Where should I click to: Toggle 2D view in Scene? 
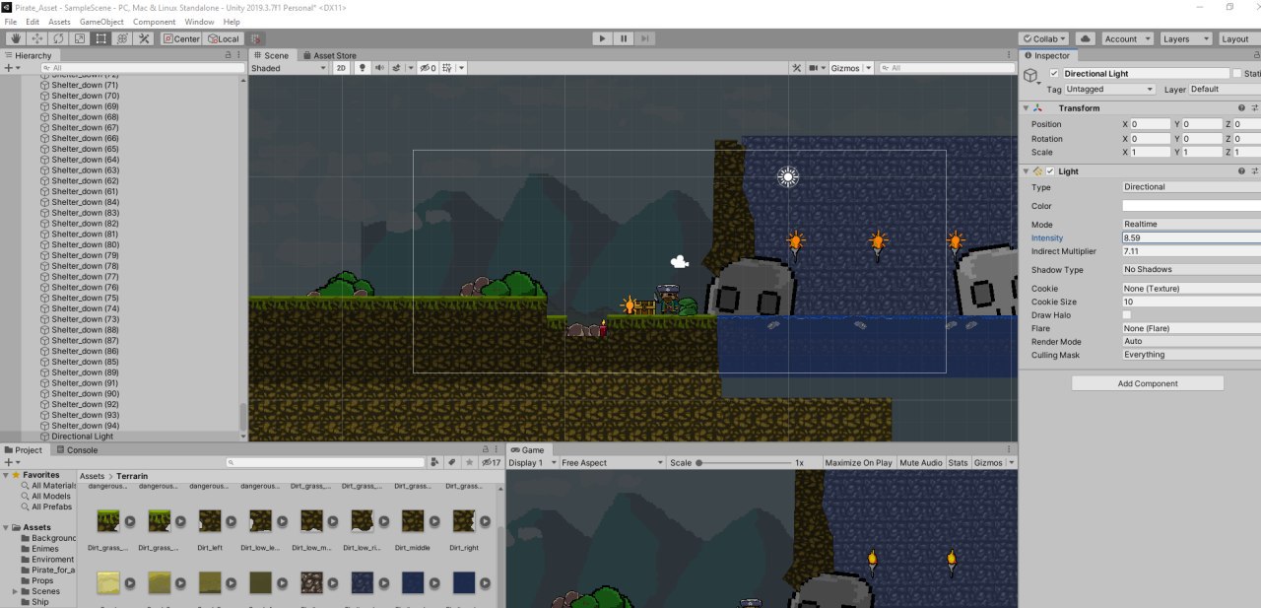coord(341,68)
